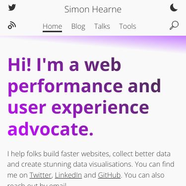This screenshot has width=186, height=186.
Task: Click the 'user experience' heading line
Action: [78, 108]
